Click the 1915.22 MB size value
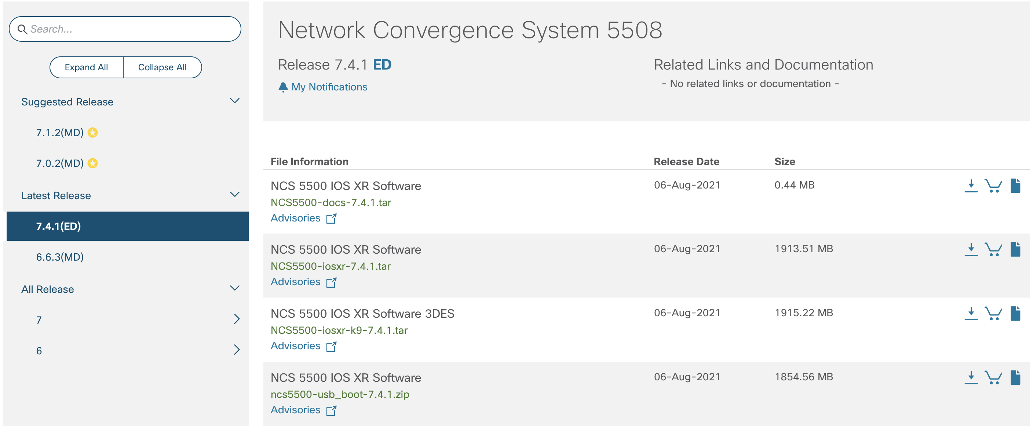The width and height of the screenshot is (1033, 429). pyautogui.click(x=804, y=313)
